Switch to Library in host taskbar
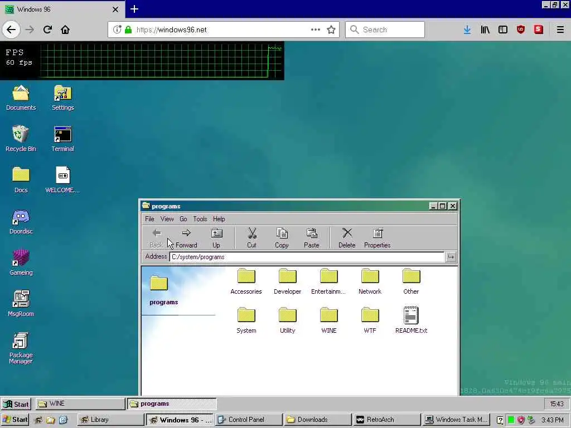This screenshot has width=571, height=428. pos(111,420)
